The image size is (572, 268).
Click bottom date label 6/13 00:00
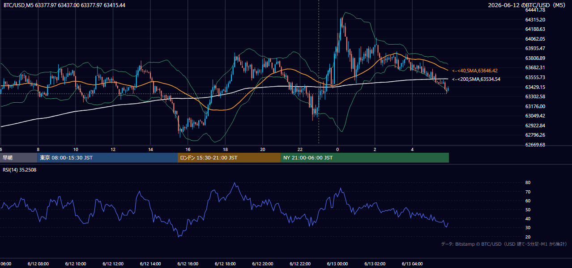337,264
